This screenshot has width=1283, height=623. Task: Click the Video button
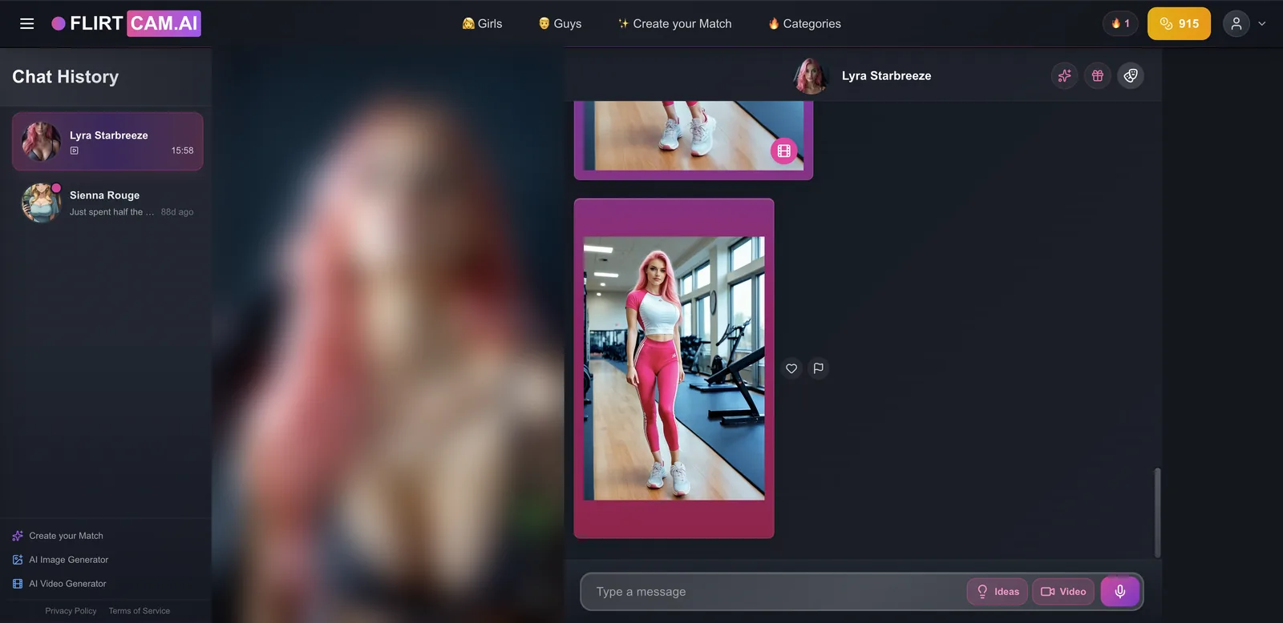(1063, 592)
